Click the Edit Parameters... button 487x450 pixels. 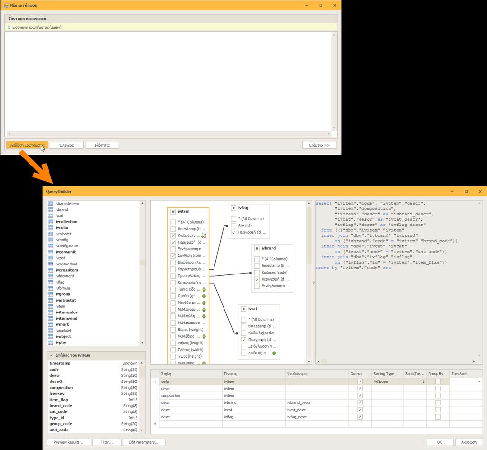(x=144, y=442)
